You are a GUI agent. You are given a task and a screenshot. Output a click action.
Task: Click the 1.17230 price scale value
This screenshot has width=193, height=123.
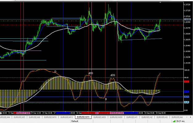click(187, 5)
